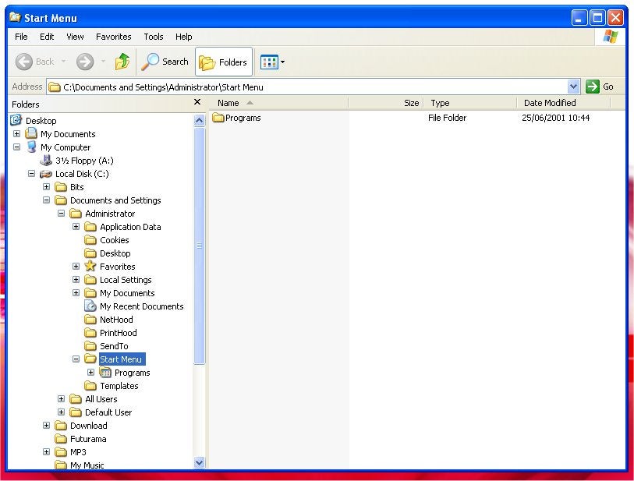Click the Start Menu title bar icon

pos(16,17)
